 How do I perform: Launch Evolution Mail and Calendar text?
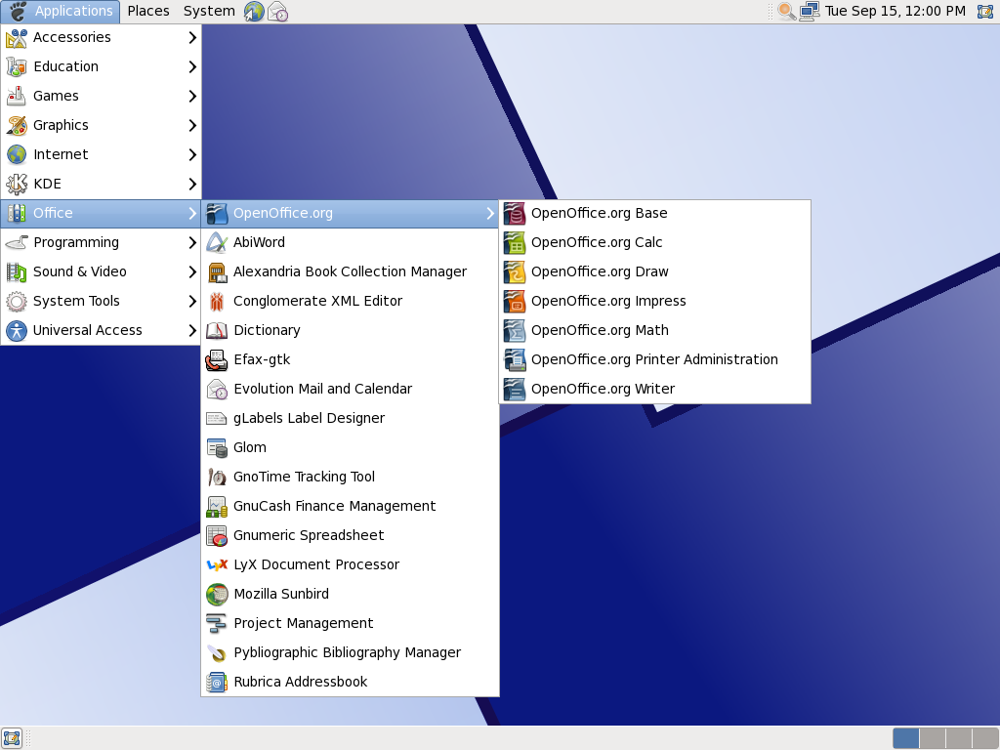tap(322, 389)
